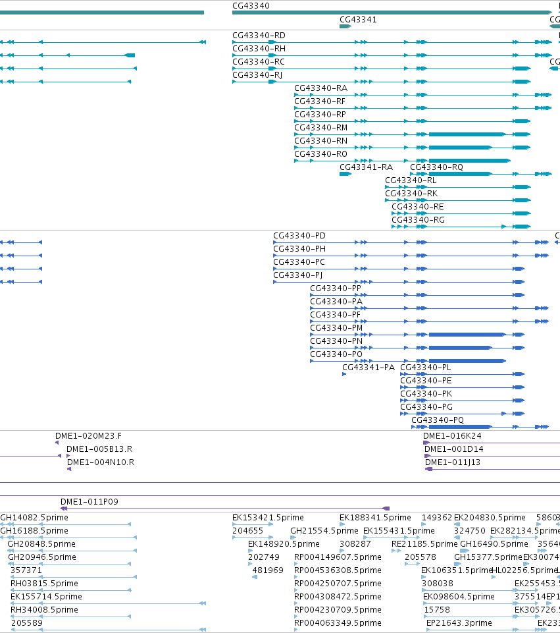Screen dimensions: 560x633
Task: Select transcript CG43340-RH
Action: point(259,49)
